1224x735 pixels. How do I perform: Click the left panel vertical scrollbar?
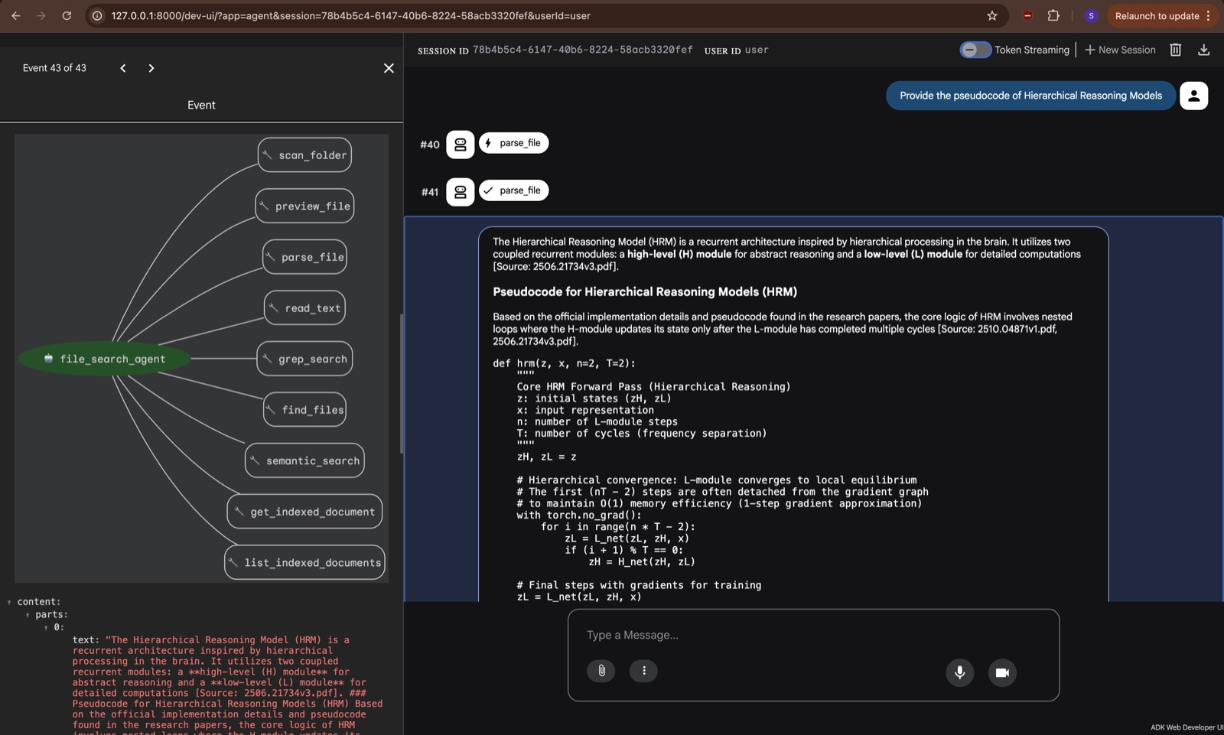tap(401, 384)
